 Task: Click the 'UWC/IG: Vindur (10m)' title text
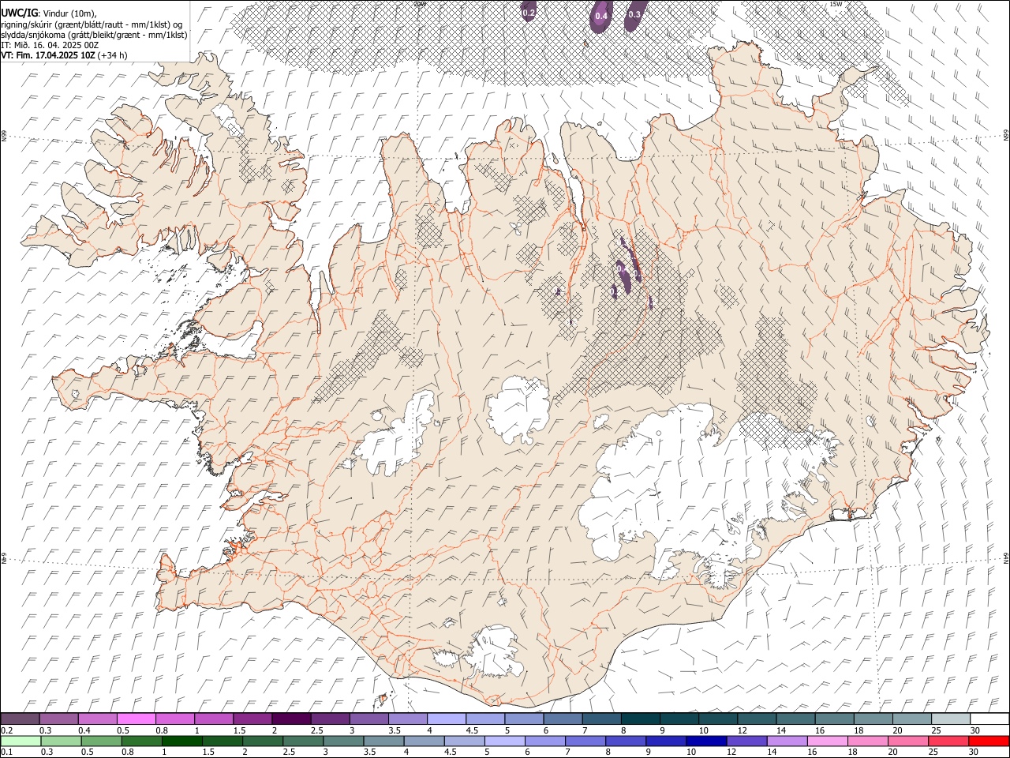point(48,13)
